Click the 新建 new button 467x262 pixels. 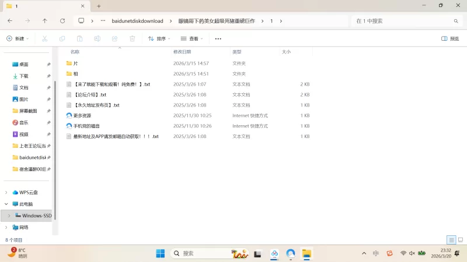[18, 38]
